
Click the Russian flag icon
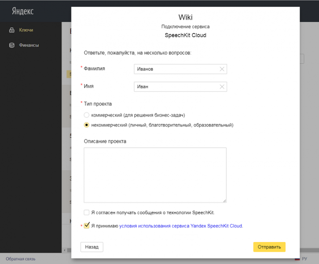coord(297,259)
